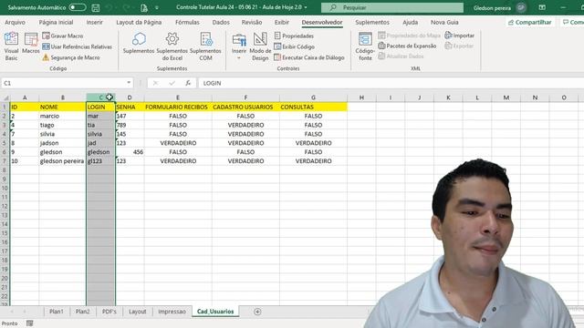584x328 pixels.
Task: Switch to the Dados tab
Action: tap(221, 22)
